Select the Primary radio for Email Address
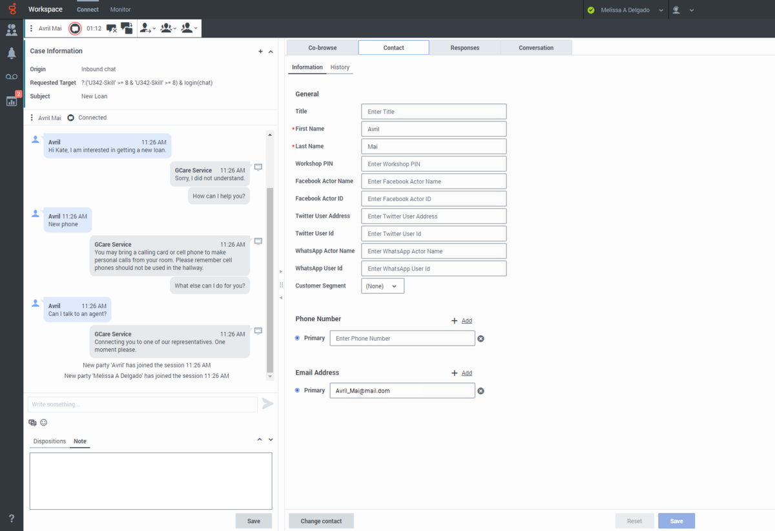This screenshot has width=775, height=531. coord(297,390)
